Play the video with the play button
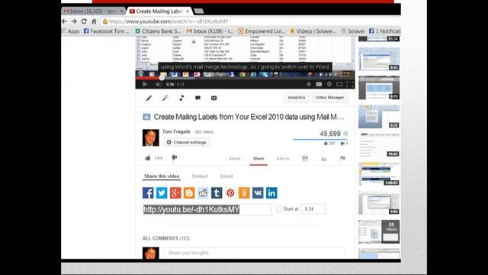This screenshot has height=275, width=488. pos(145,84)
